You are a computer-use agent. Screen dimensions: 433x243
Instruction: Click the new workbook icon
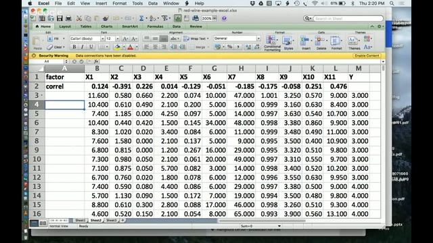coord(33,18)
